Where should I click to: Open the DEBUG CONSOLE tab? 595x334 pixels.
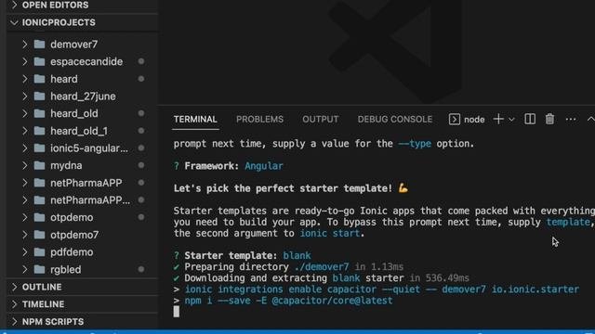point(394,120)
